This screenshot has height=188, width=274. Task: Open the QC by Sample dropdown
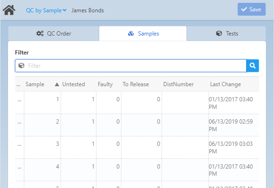tap(46, 10)
